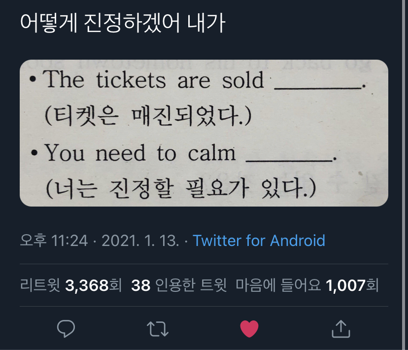Click the date 2021. 1. 13.
Image resolution: width=408 pixels, height=350 pixels.
pyautogui.click(x=140, y=241)
